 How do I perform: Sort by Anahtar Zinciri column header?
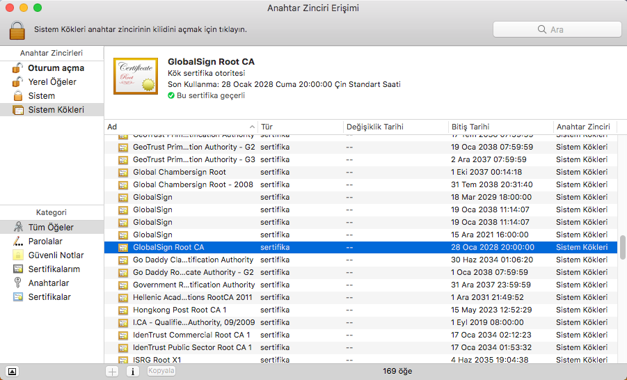(x=582, y=127)
